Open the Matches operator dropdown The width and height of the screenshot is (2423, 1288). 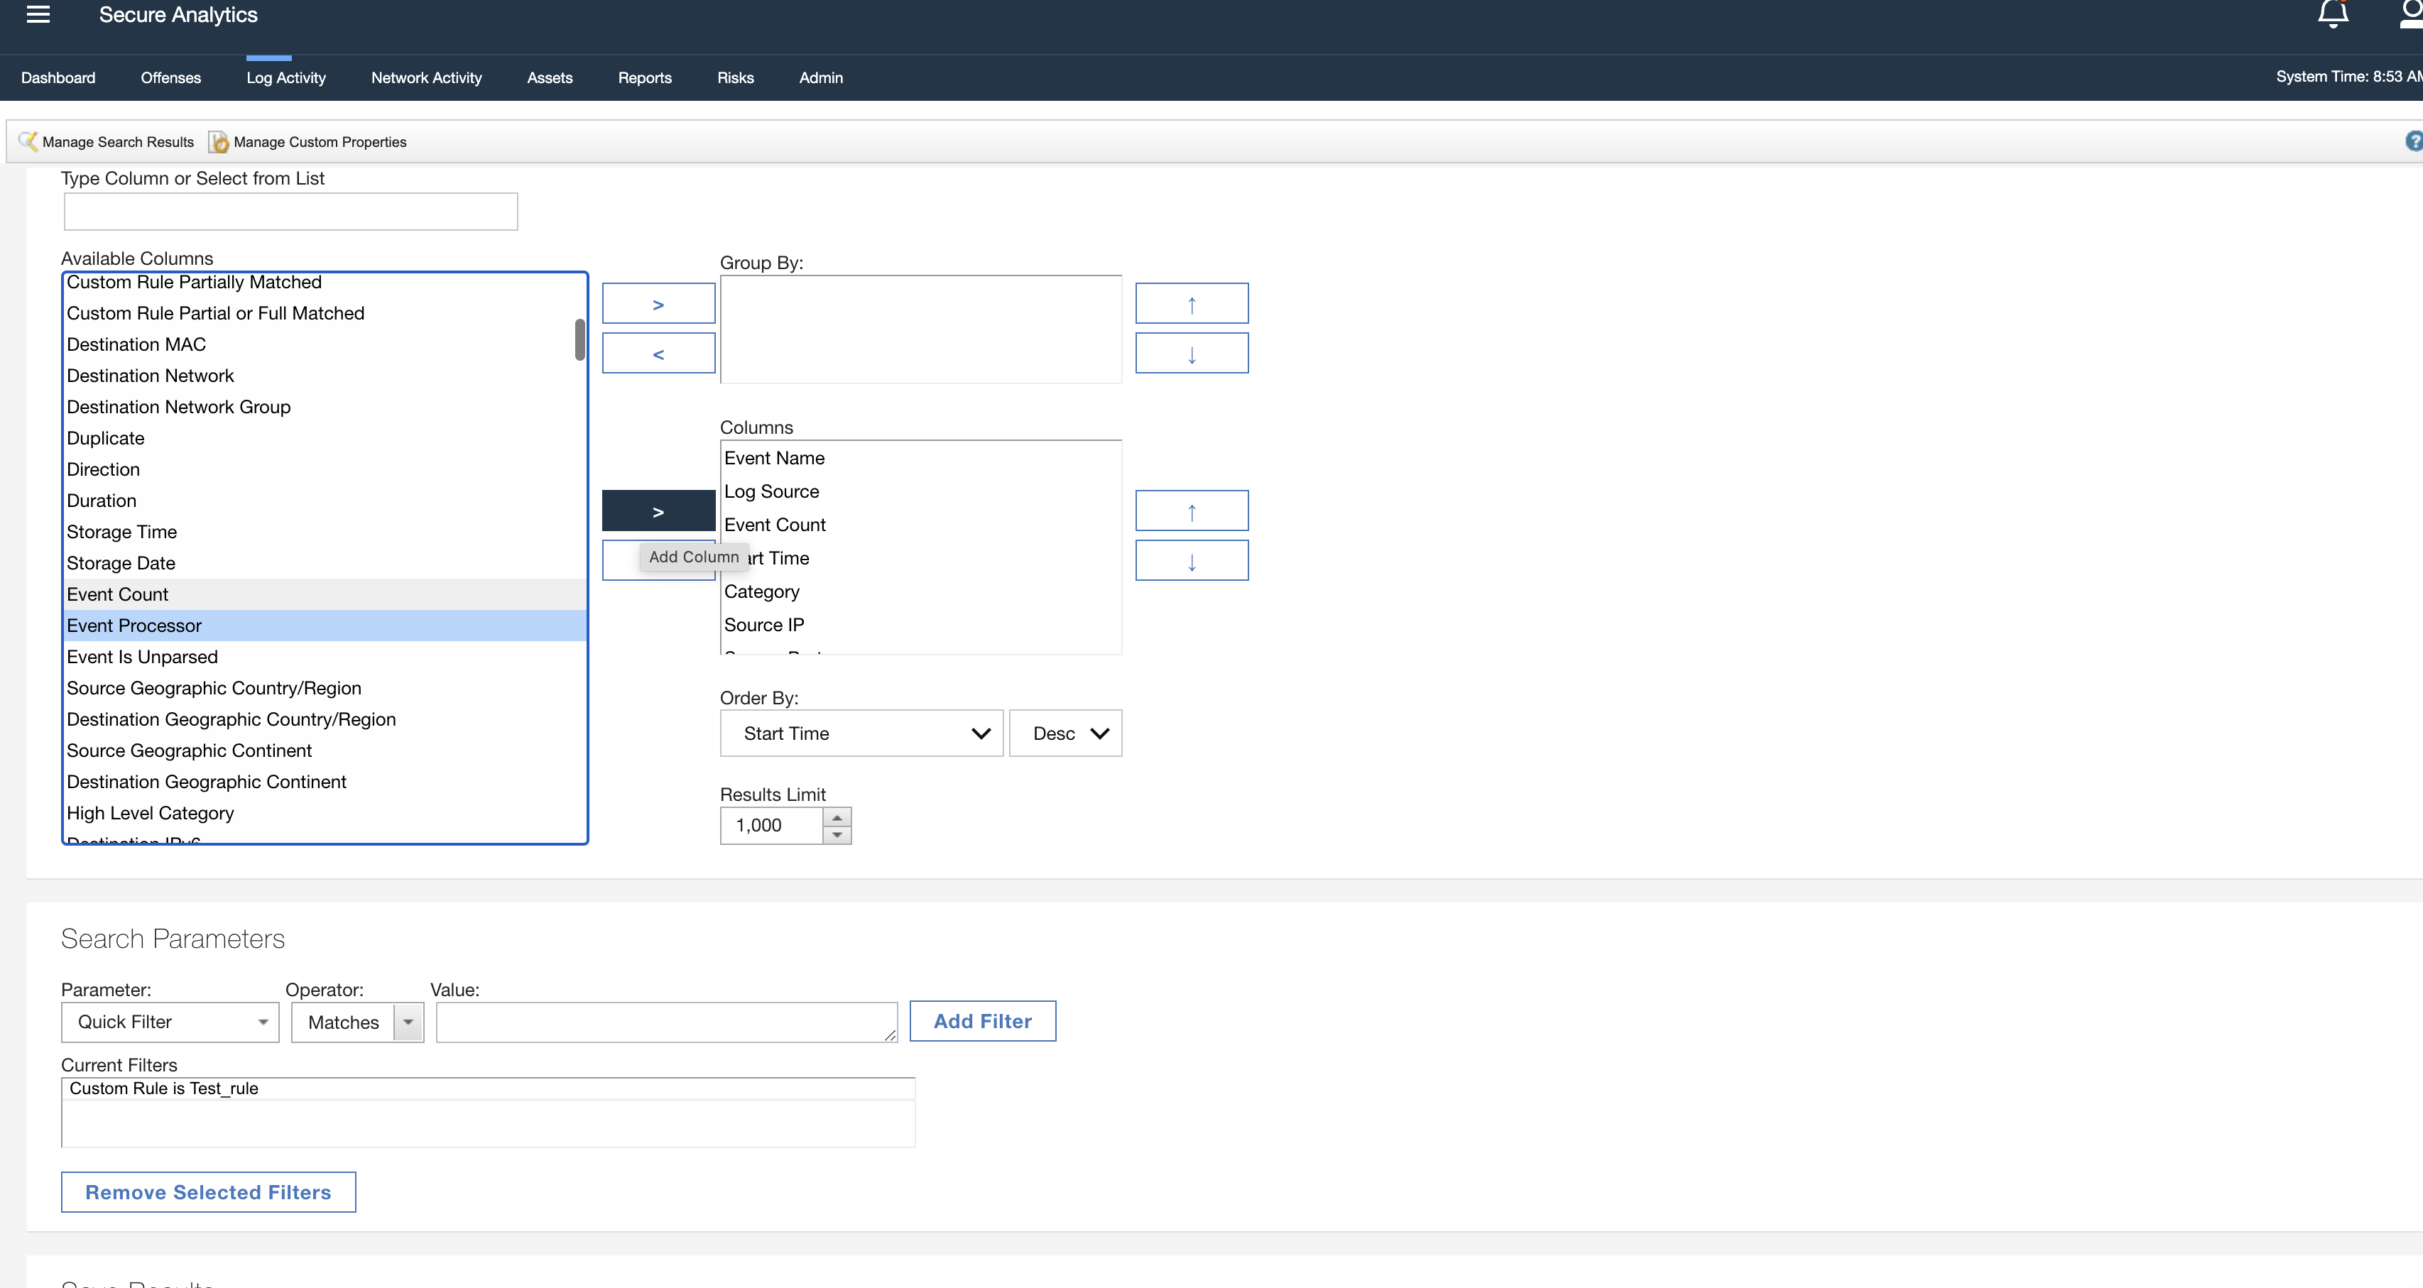pos(357,1022)
